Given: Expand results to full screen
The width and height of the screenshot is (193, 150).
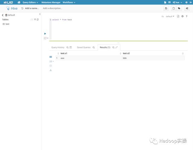Looking at the screenshot, I should (117, 47).
